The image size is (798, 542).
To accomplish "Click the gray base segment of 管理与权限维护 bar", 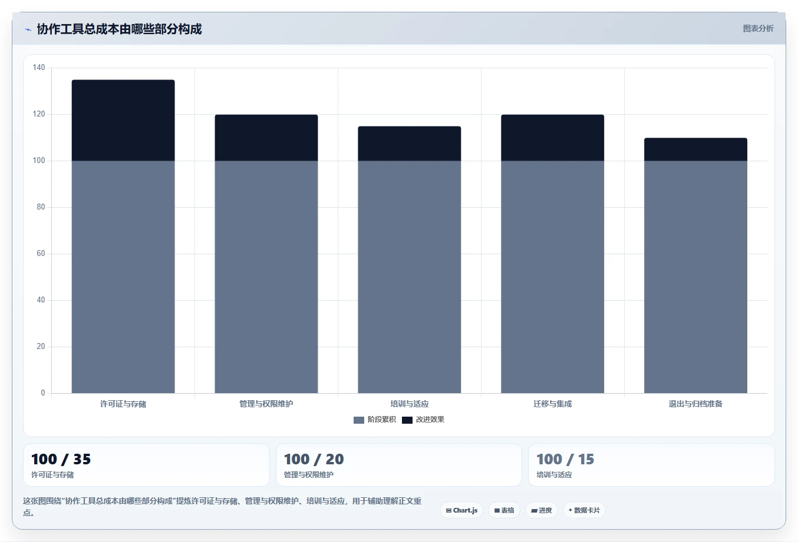I will point(266,277).
